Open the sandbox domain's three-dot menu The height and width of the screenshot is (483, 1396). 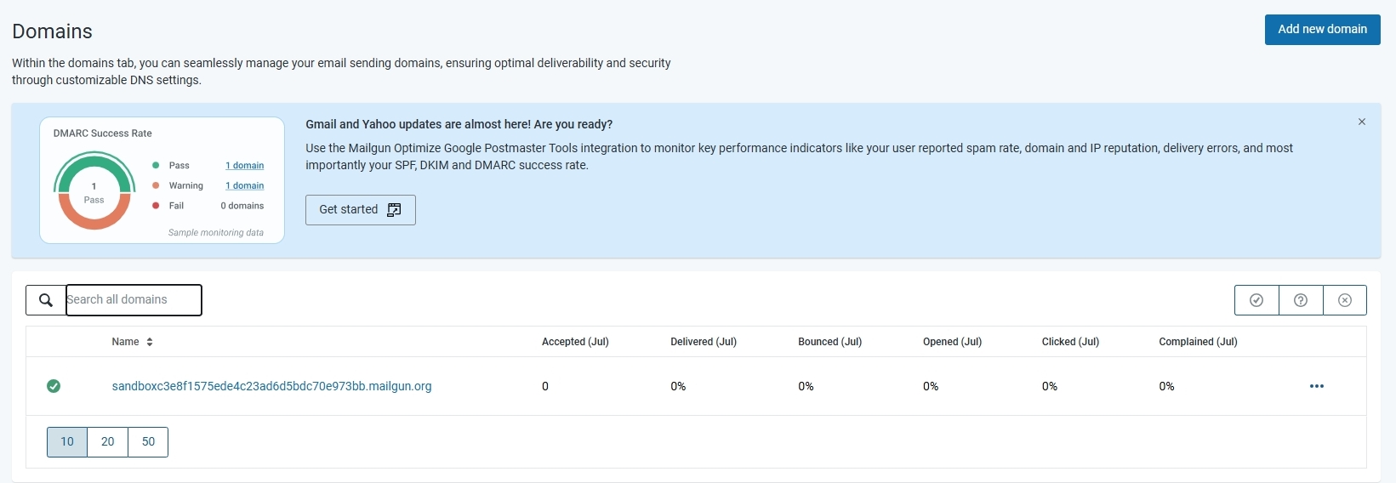point(1317,386)
